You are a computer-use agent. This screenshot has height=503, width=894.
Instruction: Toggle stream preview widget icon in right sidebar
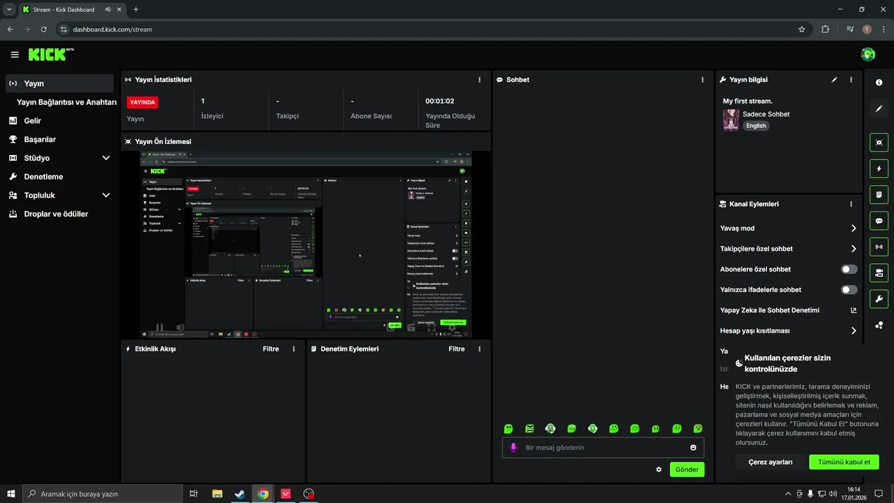pyautogui.click(x=879, y=143)
